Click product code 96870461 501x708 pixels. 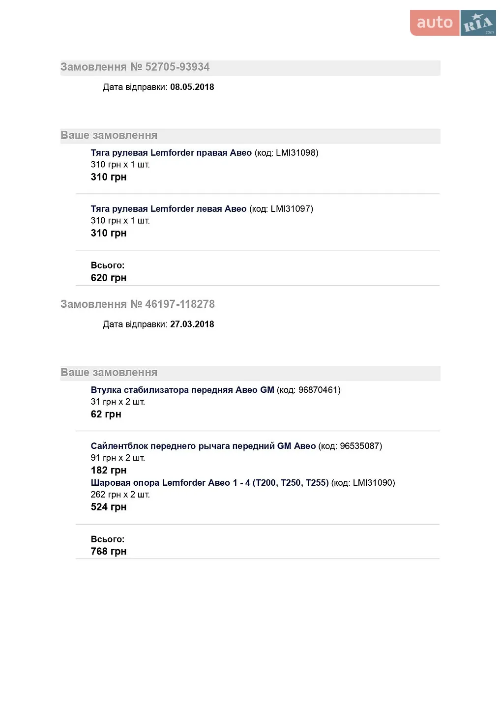point(318,390)
